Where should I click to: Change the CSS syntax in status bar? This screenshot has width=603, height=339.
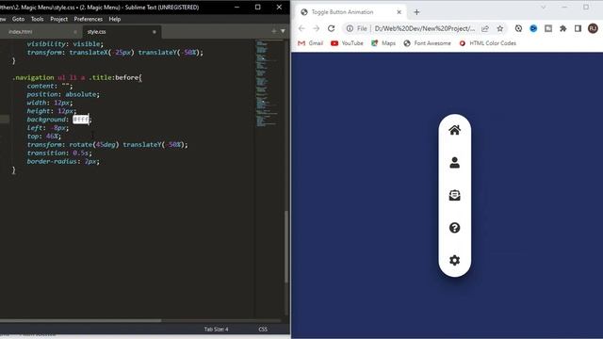click(x=263, y=330)
